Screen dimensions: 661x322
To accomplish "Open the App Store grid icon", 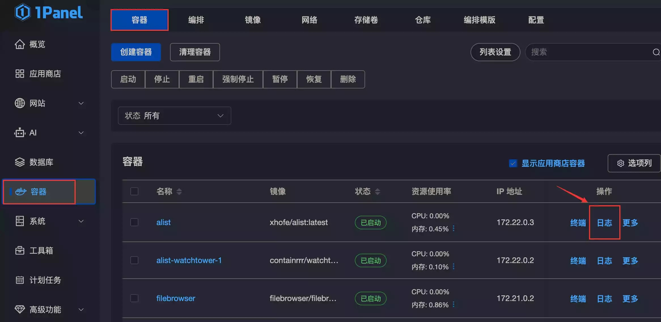I will pos(20,74).
